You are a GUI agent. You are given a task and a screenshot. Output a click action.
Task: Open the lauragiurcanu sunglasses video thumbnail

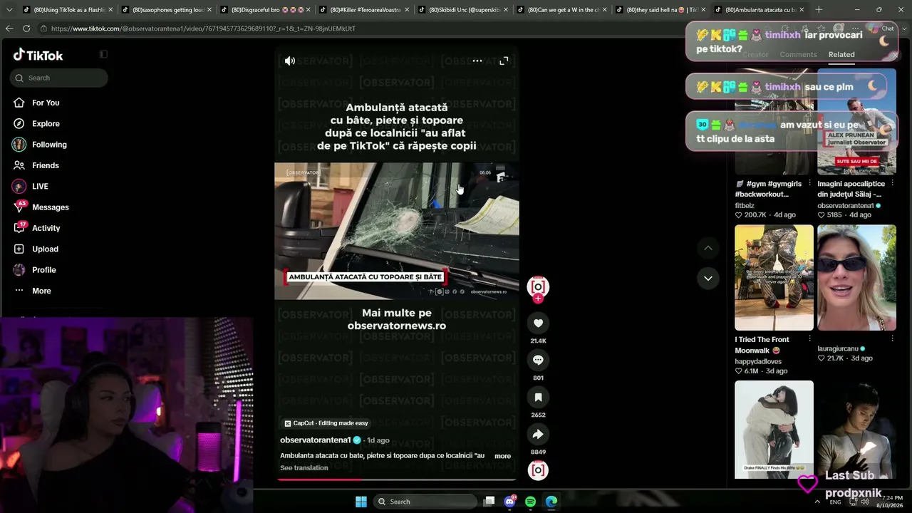(x=856, y=278)
